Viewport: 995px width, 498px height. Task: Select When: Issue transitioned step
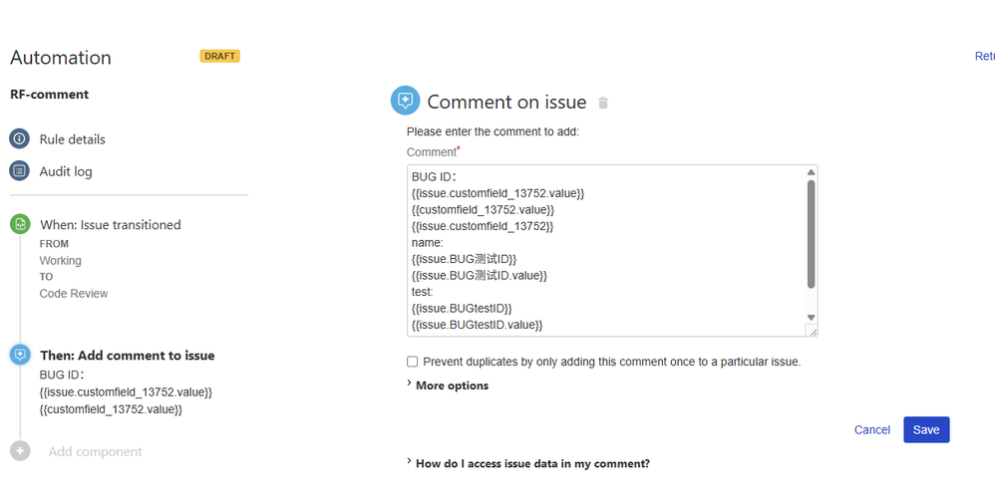point(111,225)
